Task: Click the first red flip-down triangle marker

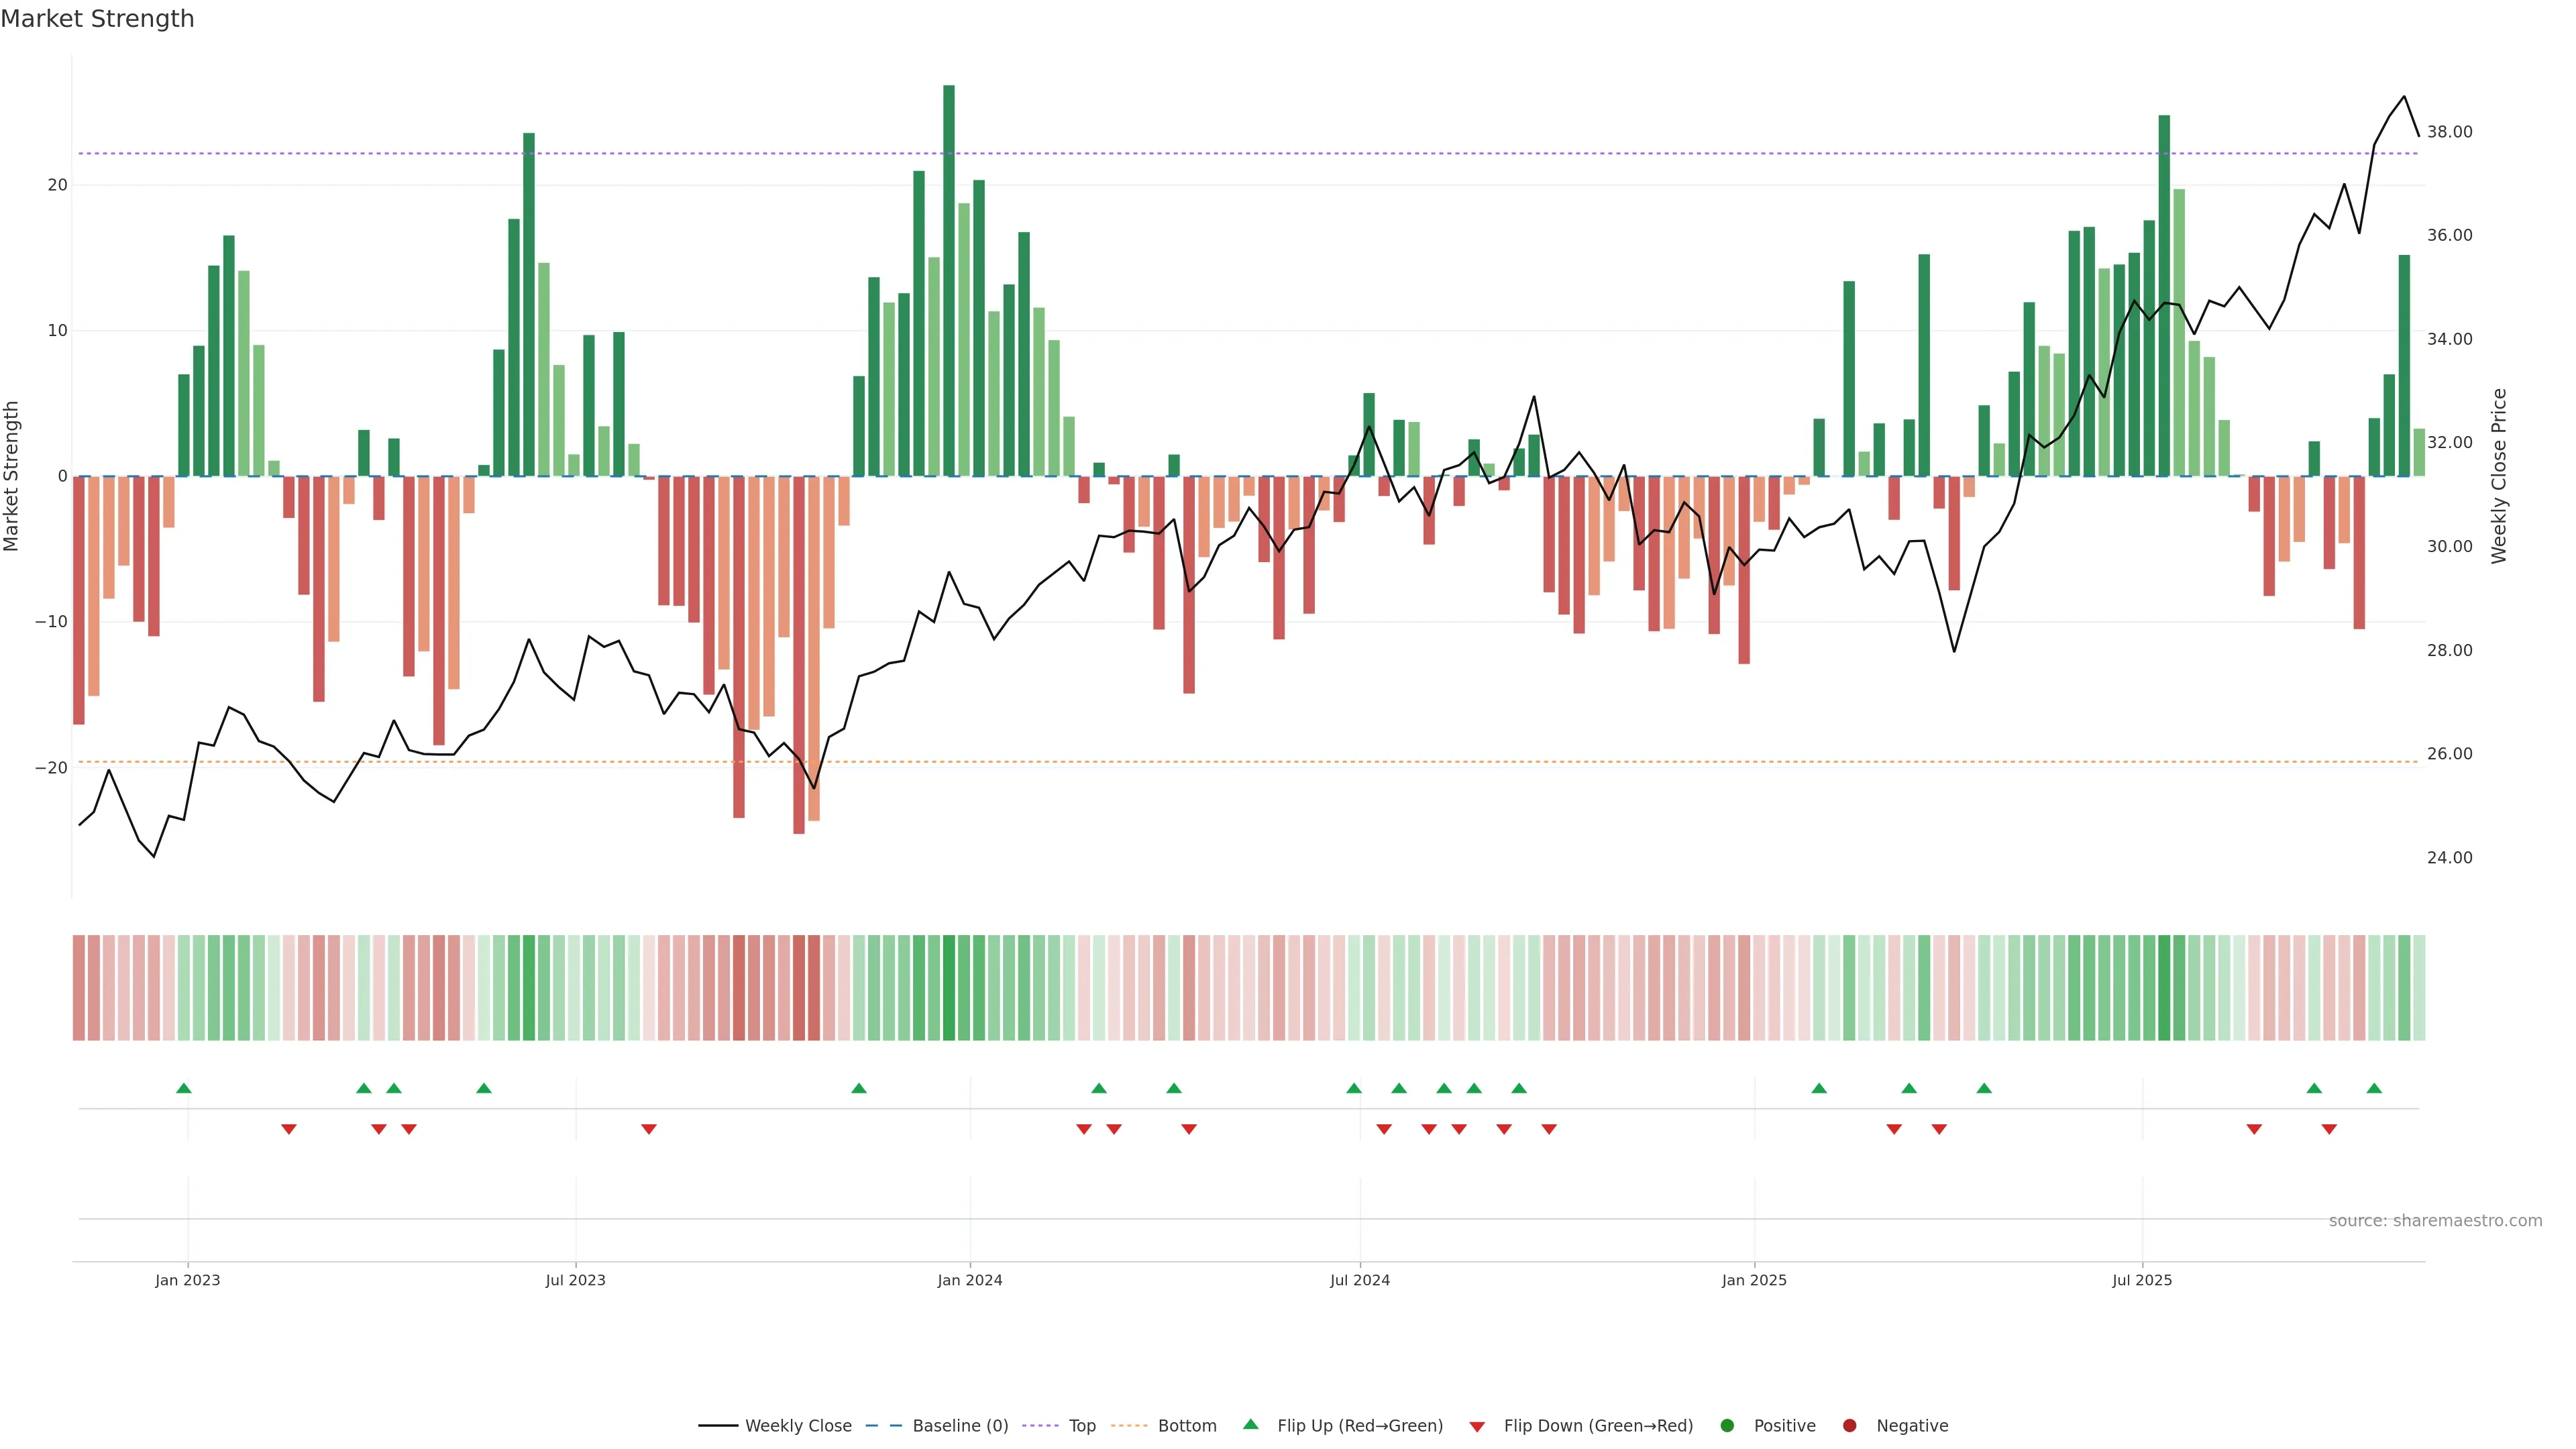Action: click(289, 1129)
